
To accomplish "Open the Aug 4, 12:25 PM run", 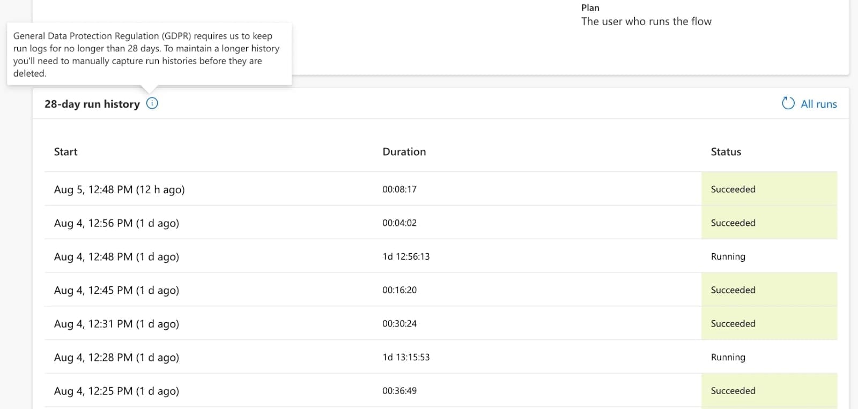I will click(x=116, y=391).
